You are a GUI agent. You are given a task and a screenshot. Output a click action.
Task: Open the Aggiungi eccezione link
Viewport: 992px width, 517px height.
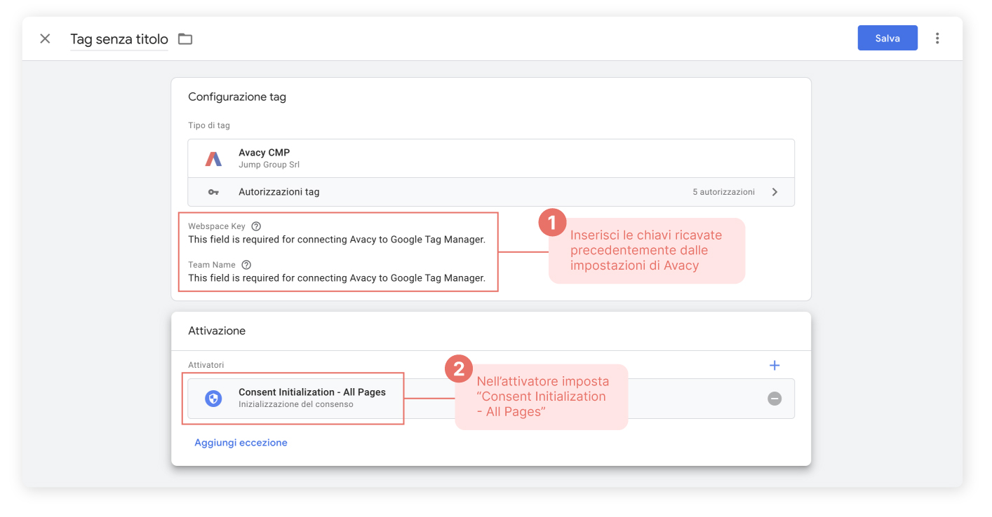(x=241, y=442)
